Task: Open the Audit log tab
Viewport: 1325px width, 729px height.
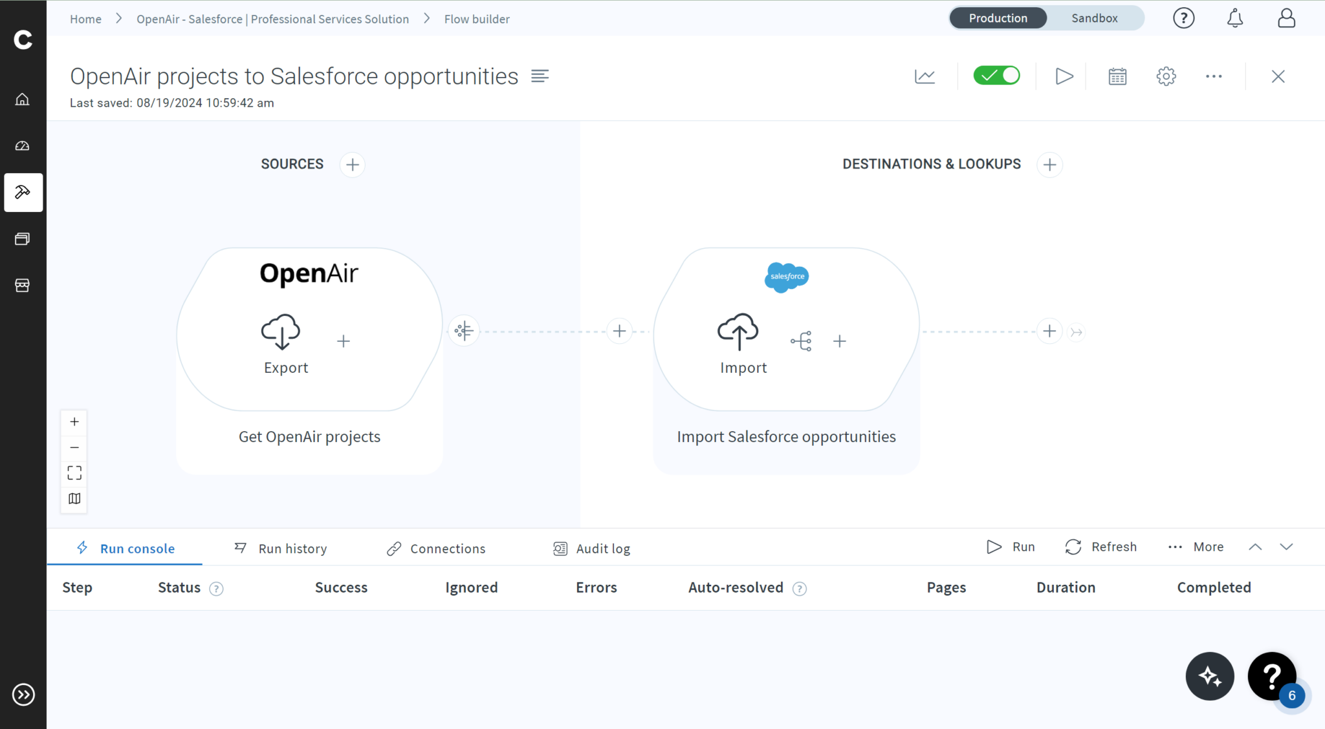Action: click(602, 548)
